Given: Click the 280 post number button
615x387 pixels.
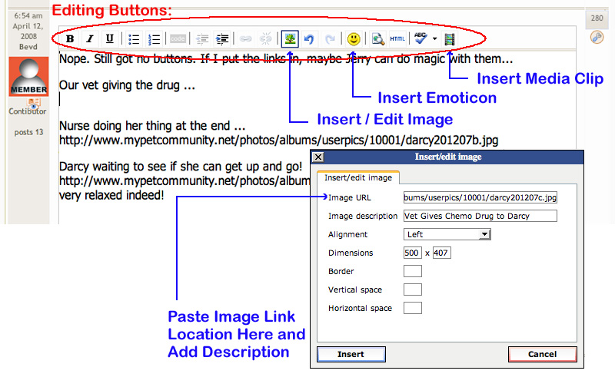Looking at the screenshot, I should pos(597,18).
